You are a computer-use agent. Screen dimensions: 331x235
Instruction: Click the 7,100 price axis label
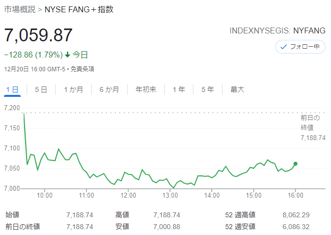[x=12, y=148]
